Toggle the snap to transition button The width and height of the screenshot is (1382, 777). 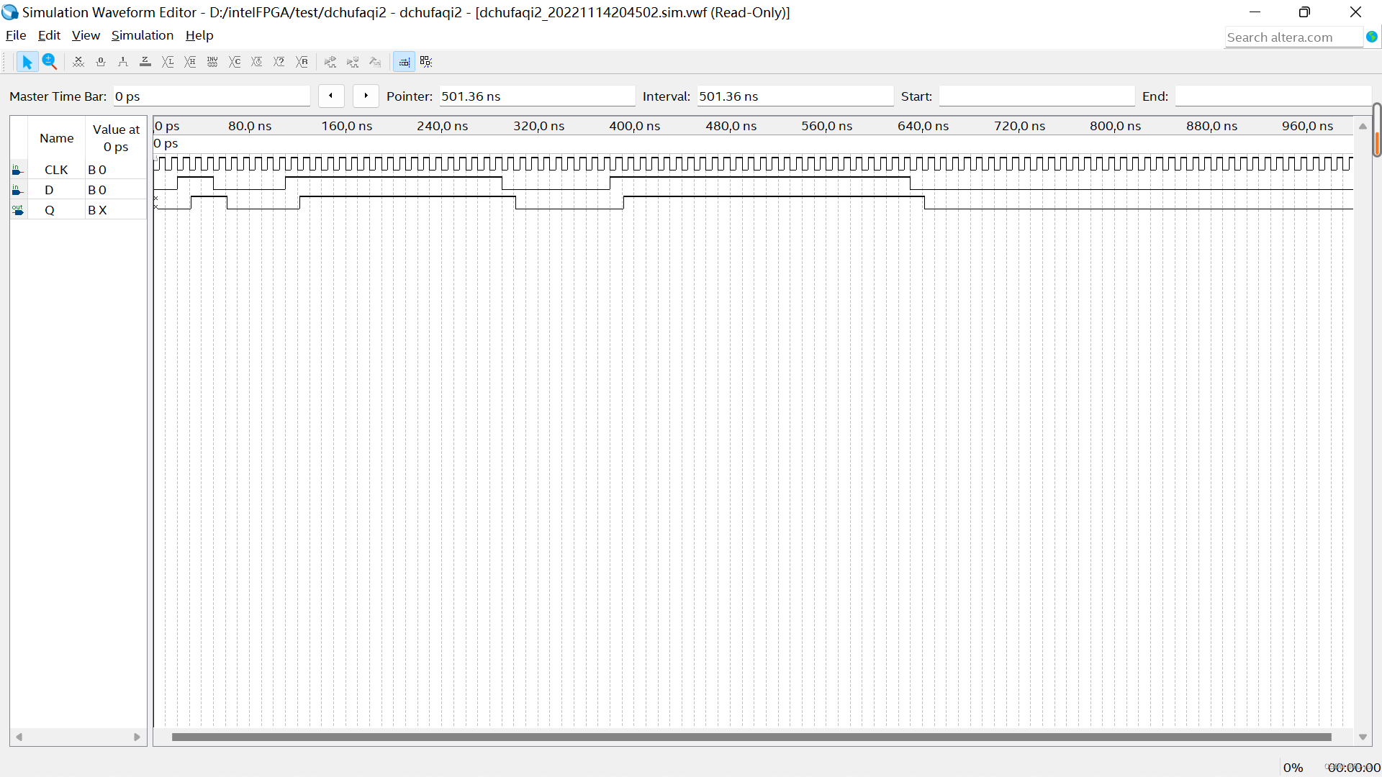(x=404, y=62)
